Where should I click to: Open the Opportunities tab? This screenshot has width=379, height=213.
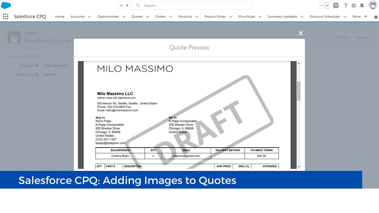(108, 17)
